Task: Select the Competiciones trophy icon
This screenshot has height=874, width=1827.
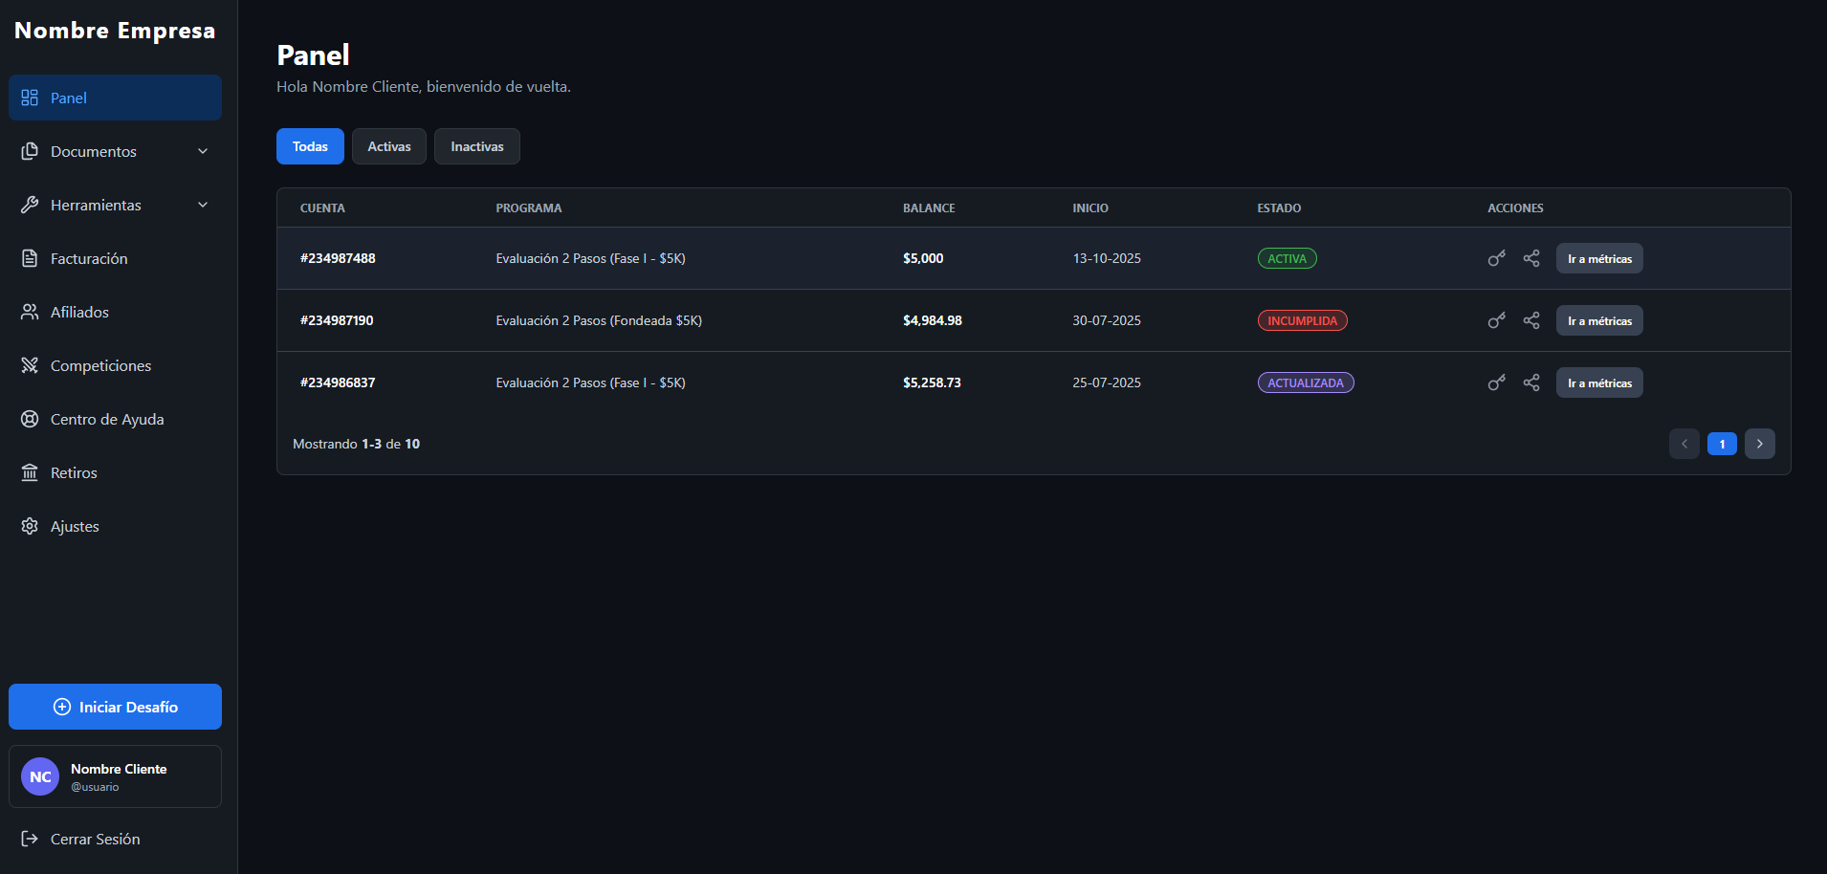Action: (x=30, y=364)
